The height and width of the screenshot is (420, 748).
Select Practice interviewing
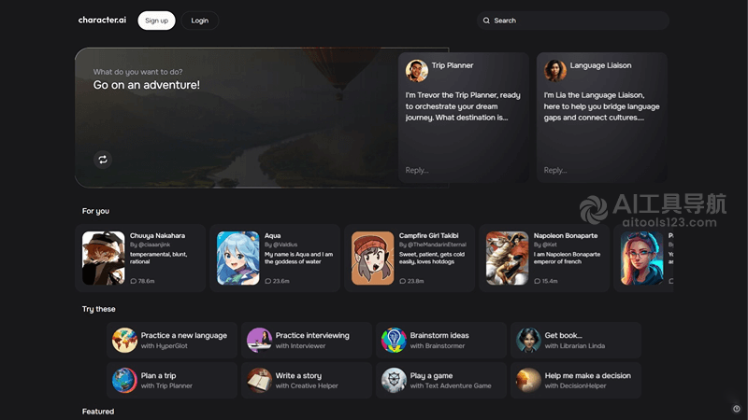[x=307, y=340]
